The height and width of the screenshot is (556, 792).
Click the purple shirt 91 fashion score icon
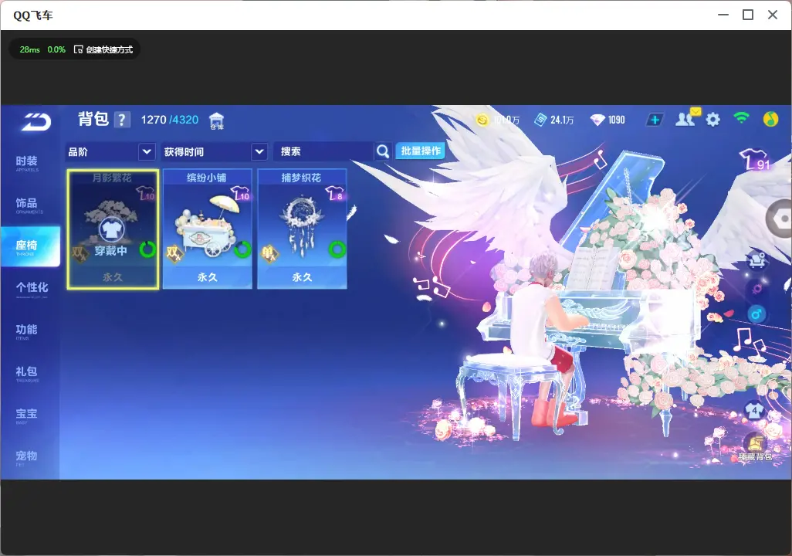coord(755,160)
